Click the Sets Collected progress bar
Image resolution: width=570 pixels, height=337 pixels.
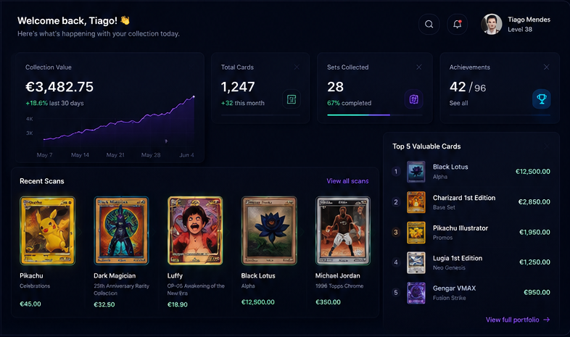point(375,115)
